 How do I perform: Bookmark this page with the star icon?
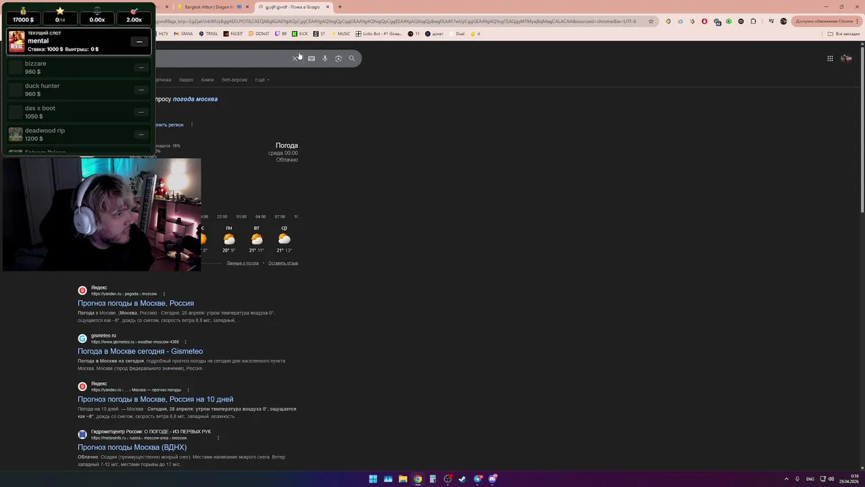click(x=651, y=21)
